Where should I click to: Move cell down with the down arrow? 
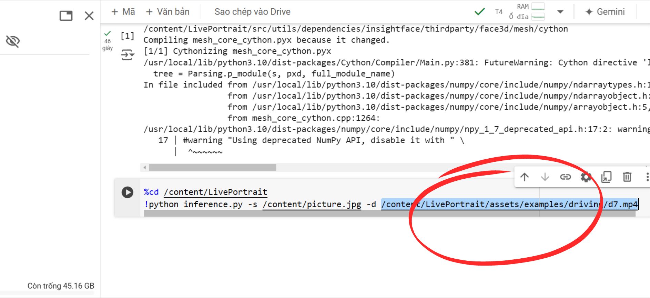coord(545,177)
